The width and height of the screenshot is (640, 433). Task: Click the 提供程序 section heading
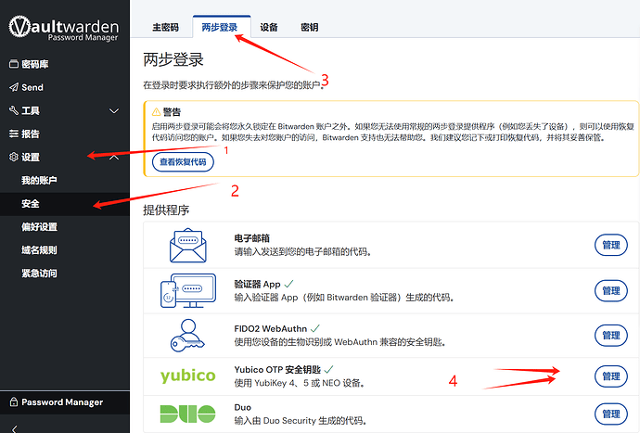click(x=166, y=210)
